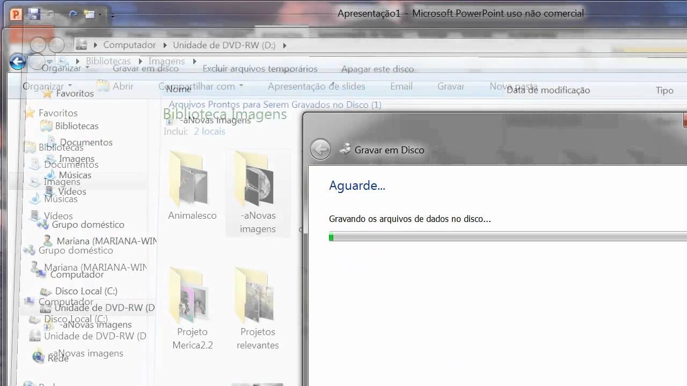Select the -aNovas imagens folder thumbnail
Screen dimensions: 687x386
click(258, 192)
